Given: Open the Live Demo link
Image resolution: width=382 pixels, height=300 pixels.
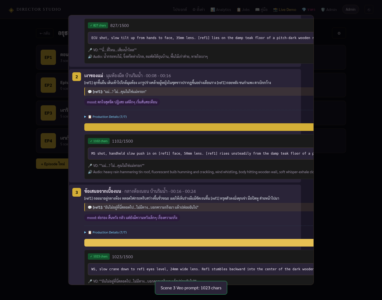Looking at the screenshot, I should [285, 10].
